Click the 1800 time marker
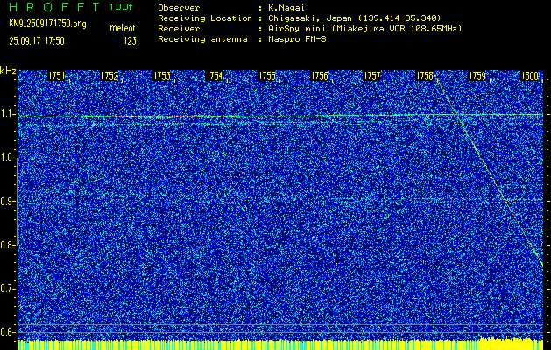The width and height of the screenshot is (551, 350). click(x=530, y=76)
